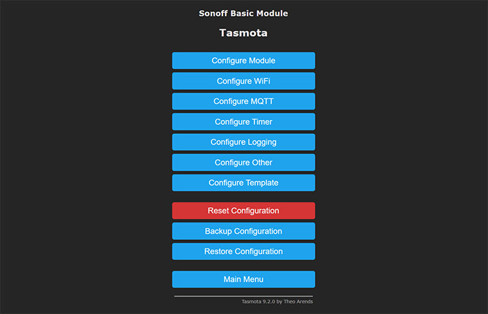Image resolution: width=488 pixels, height=314 pixels.
Task: Open Configure Template page
Action: point(243,183)
